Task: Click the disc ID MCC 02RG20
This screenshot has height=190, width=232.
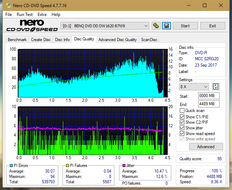Action: [x=207, y=59]
